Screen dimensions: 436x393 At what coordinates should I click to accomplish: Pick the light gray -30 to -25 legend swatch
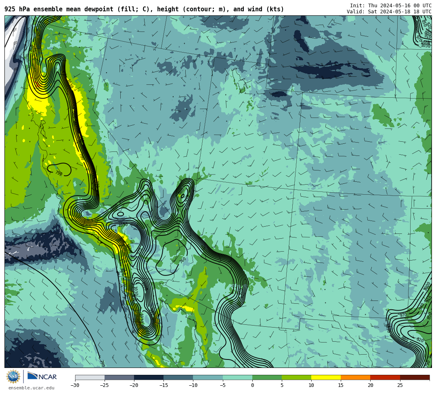click(90, 377)
